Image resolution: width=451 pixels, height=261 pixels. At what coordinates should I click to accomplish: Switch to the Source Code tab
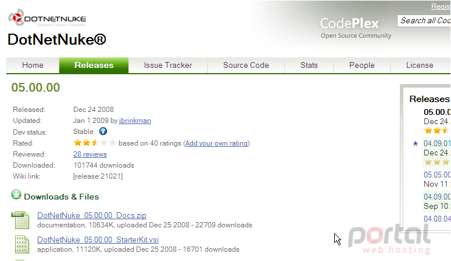(x=246, y=65)
